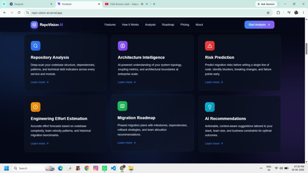308x173 pixels.
Task: Open a new browser tab
Action: click(x=154, y=4)
